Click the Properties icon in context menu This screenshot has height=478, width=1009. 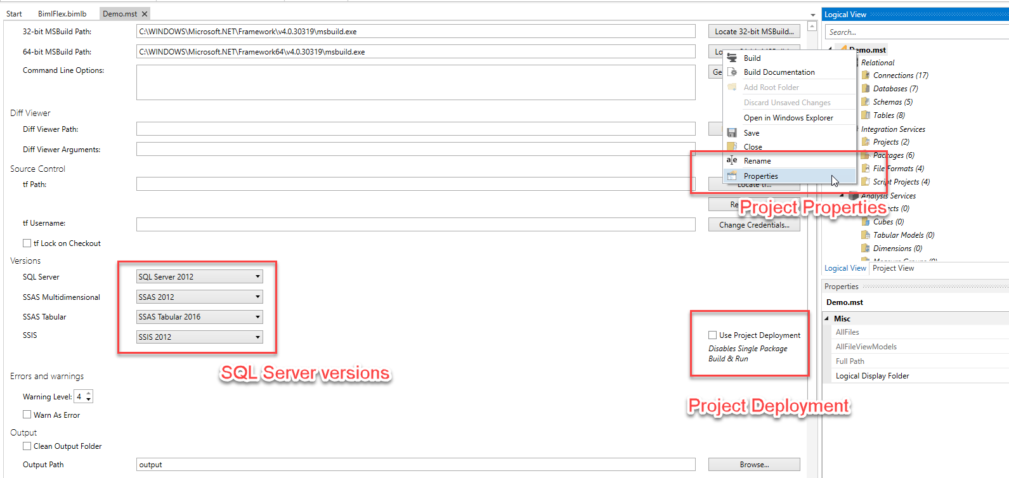tap(732, 176)
